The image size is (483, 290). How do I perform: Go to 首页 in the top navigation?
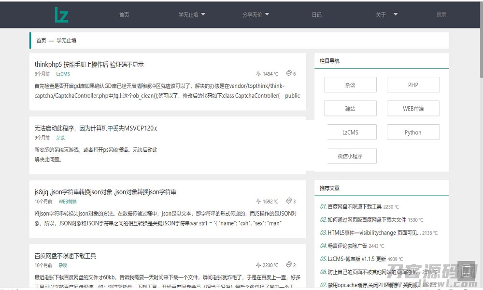[124, 14]
